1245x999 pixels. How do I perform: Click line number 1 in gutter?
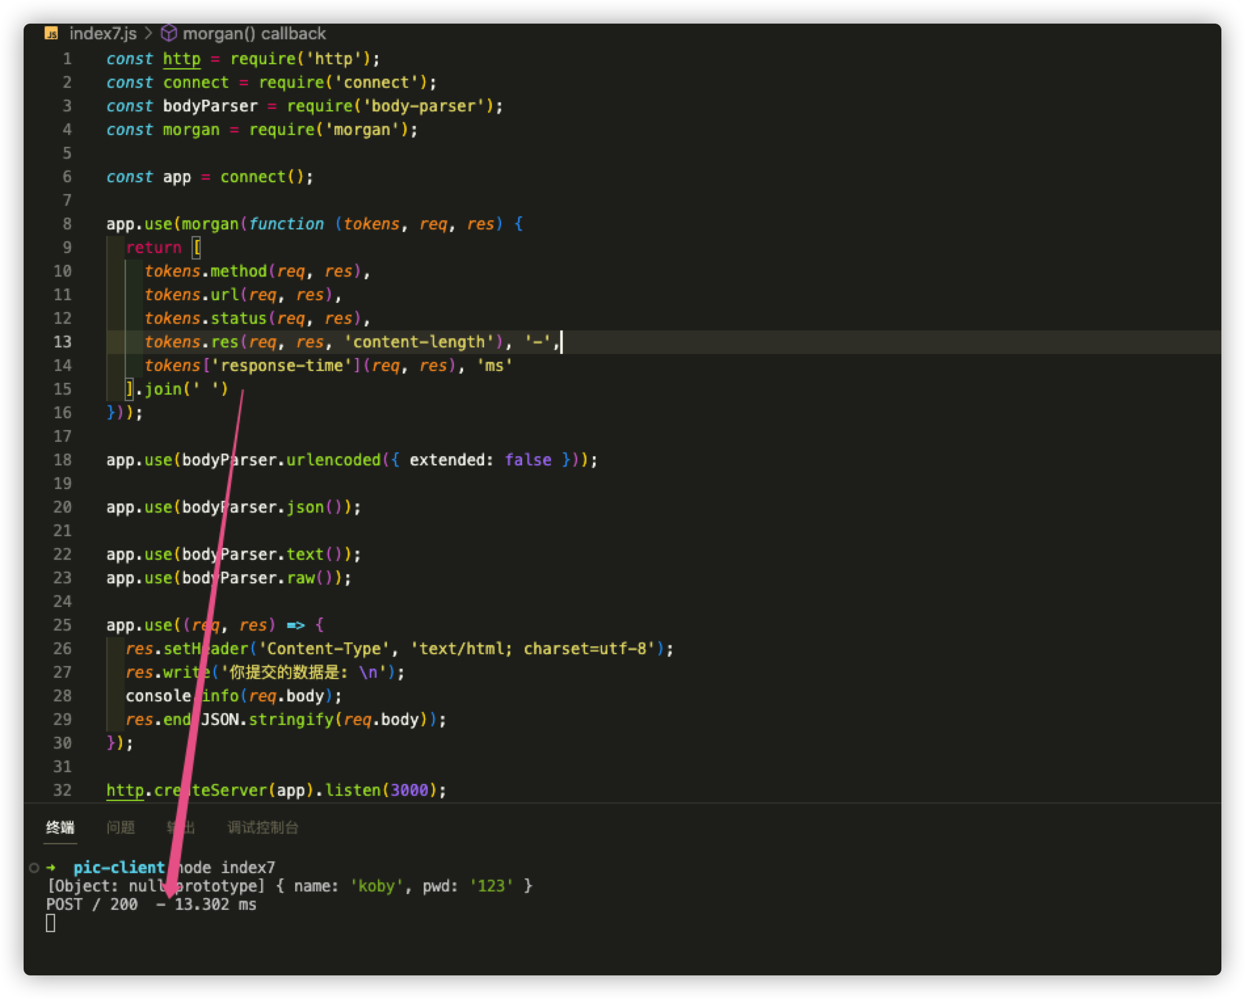(67, 59)
